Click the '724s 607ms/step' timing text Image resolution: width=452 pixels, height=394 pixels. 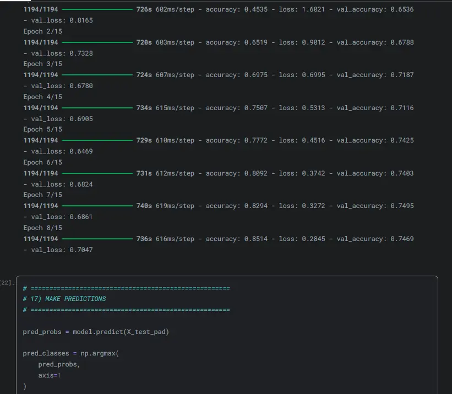pyautogui.click(x=165, y=75)
